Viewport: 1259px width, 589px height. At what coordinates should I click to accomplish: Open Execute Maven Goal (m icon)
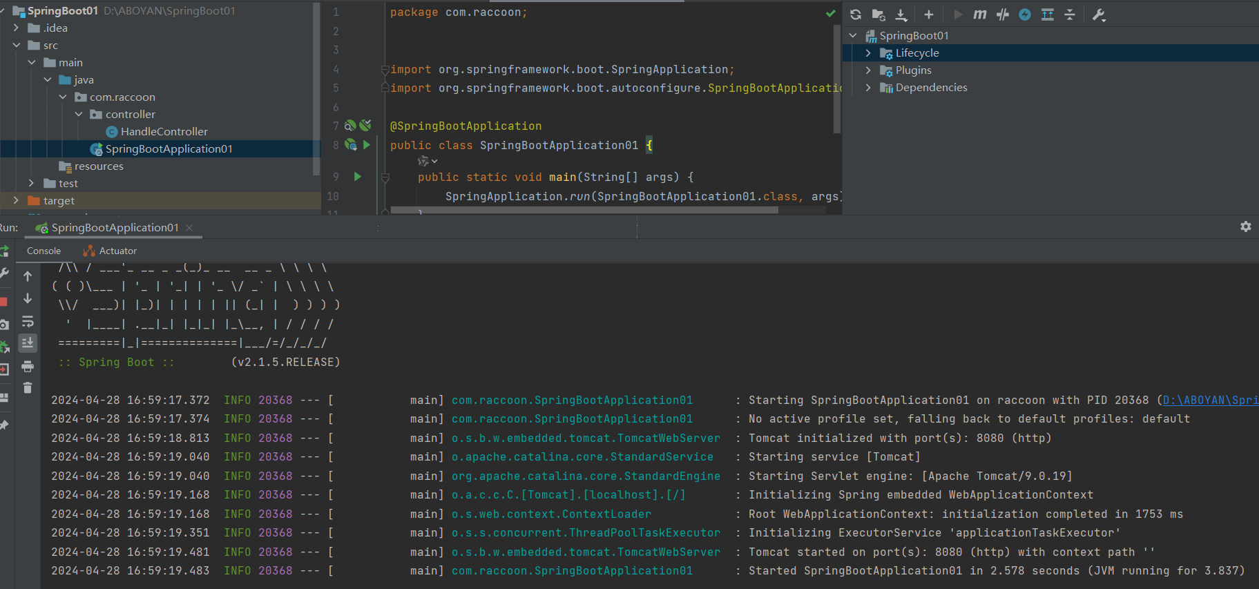tap(980, 15)
